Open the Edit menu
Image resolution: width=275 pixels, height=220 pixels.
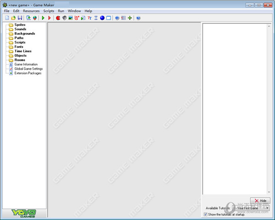click(16, 11)
